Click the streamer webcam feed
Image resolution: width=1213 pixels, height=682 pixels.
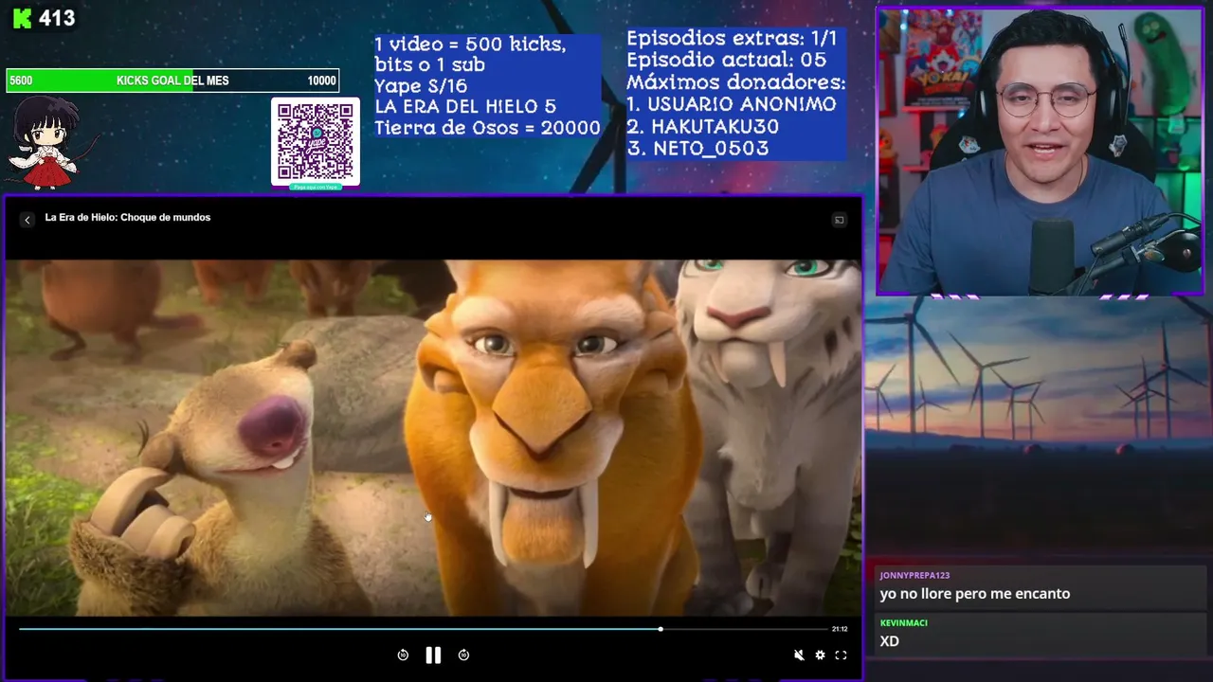coord(1040,152)
